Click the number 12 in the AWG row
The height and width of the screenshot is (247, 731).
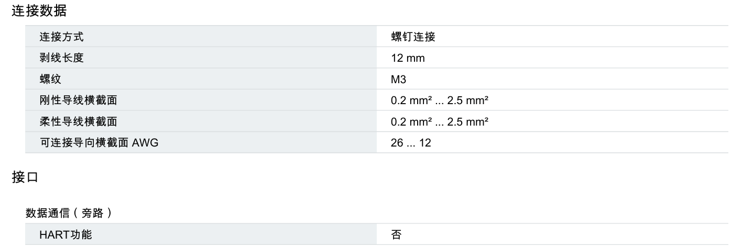(x=425, y=142)
